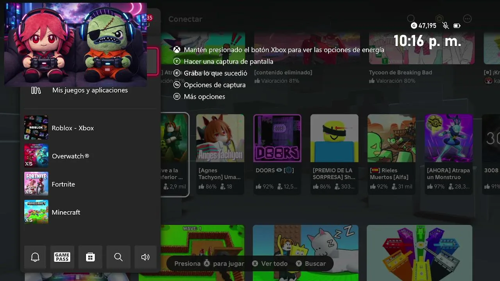
Task: Open audio volume icon in guide
Action: [x=145, y=257]
